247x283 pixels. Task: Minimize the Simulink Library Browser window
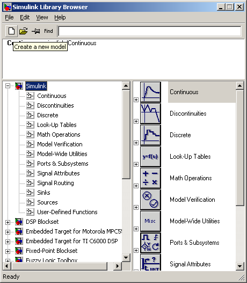click(221, 7)
